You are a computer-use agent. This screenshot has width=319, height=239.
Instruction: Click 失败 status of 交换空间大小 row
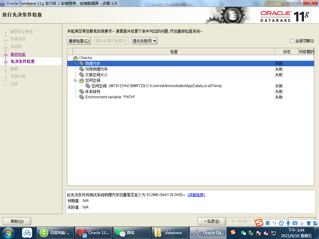tap(279, 75)
